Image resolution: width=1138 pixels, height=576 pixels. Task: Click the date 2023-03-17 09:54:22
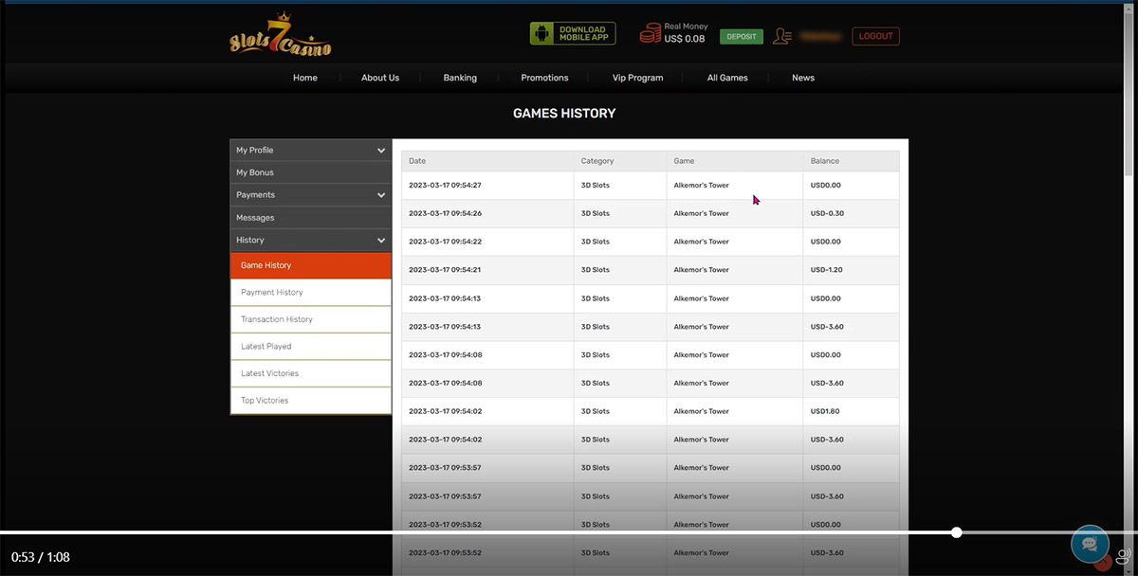point(445,242)
